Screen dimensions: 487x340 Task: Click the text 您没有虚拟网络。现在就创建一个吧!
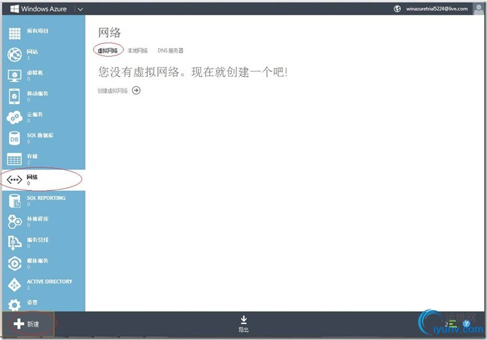pyautogui.click(x=193, y=72)
